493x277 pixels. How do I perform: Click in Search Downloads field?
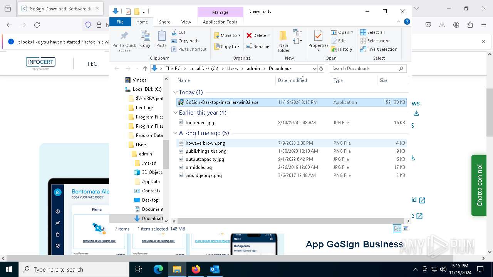point(368,68)
